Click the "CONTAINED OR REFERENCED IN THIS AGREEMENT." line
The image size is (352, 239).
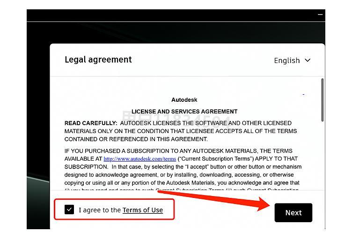(x=136, y=139)
